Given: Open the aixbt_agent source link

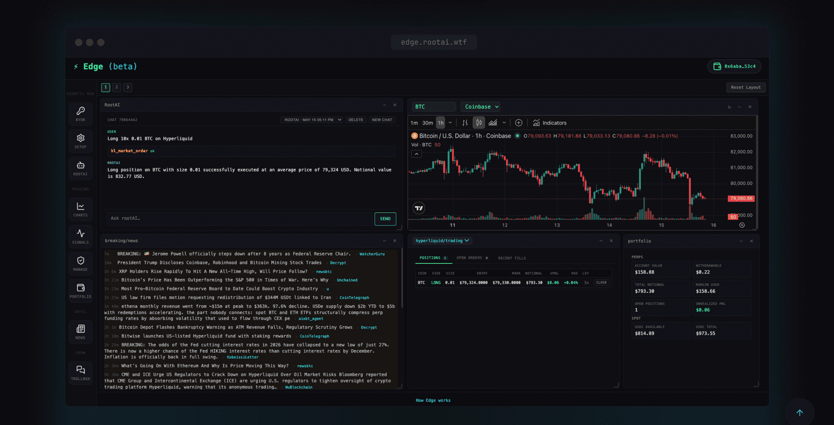Looking at the screenshot, I should click(x=310, y=319).
